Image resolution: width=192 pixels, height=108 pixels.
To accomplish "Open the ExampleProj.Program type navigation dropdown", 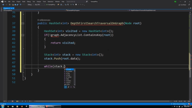I will coord(97,10).
